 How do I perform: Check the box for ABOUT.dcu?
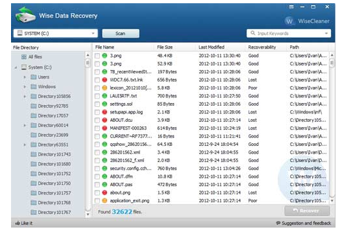tap(97, 120)
